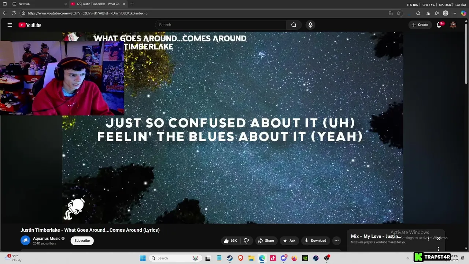This screenshot has width=469, height=264.
Task: Click the Windows taskbar search box
Action: [x=175, y=258]
